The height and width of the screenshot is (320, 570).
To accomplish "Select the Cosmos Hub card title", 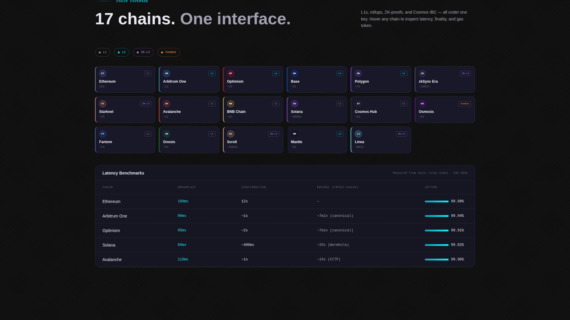I will click(366, 112).
